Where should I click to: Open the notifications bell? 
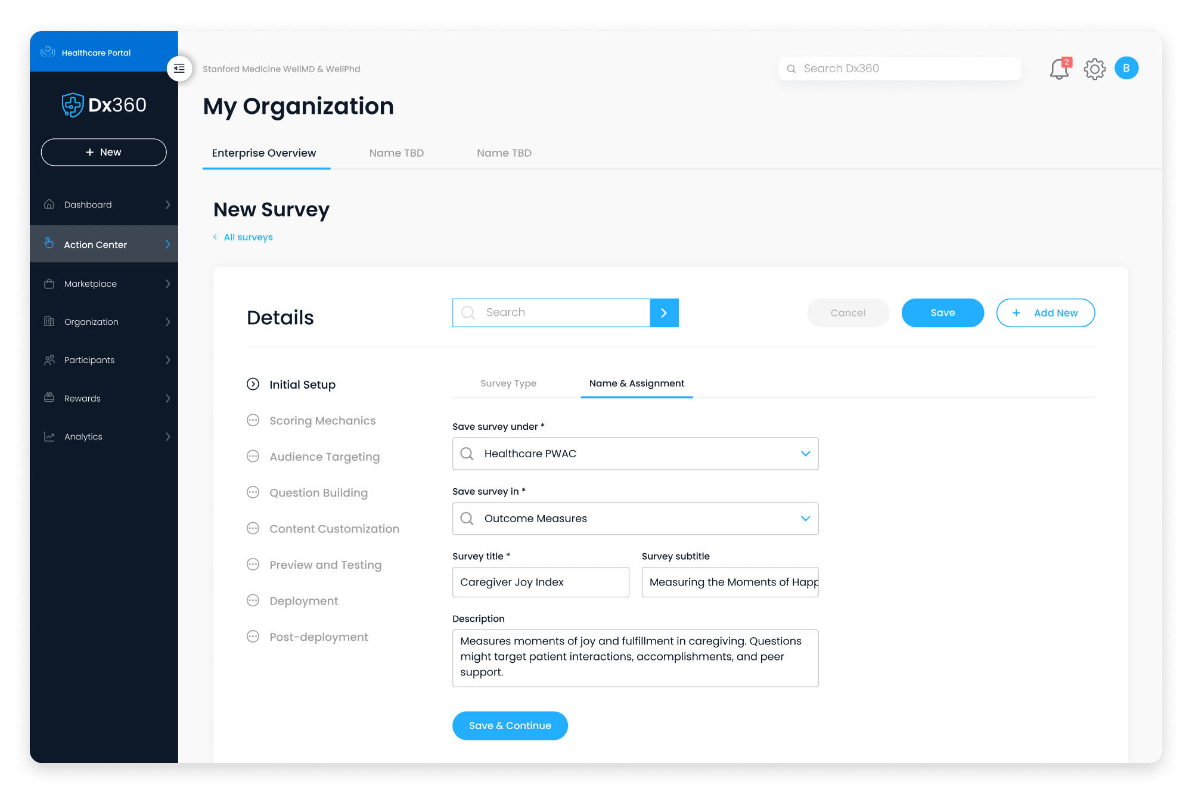coord(1060,69)
